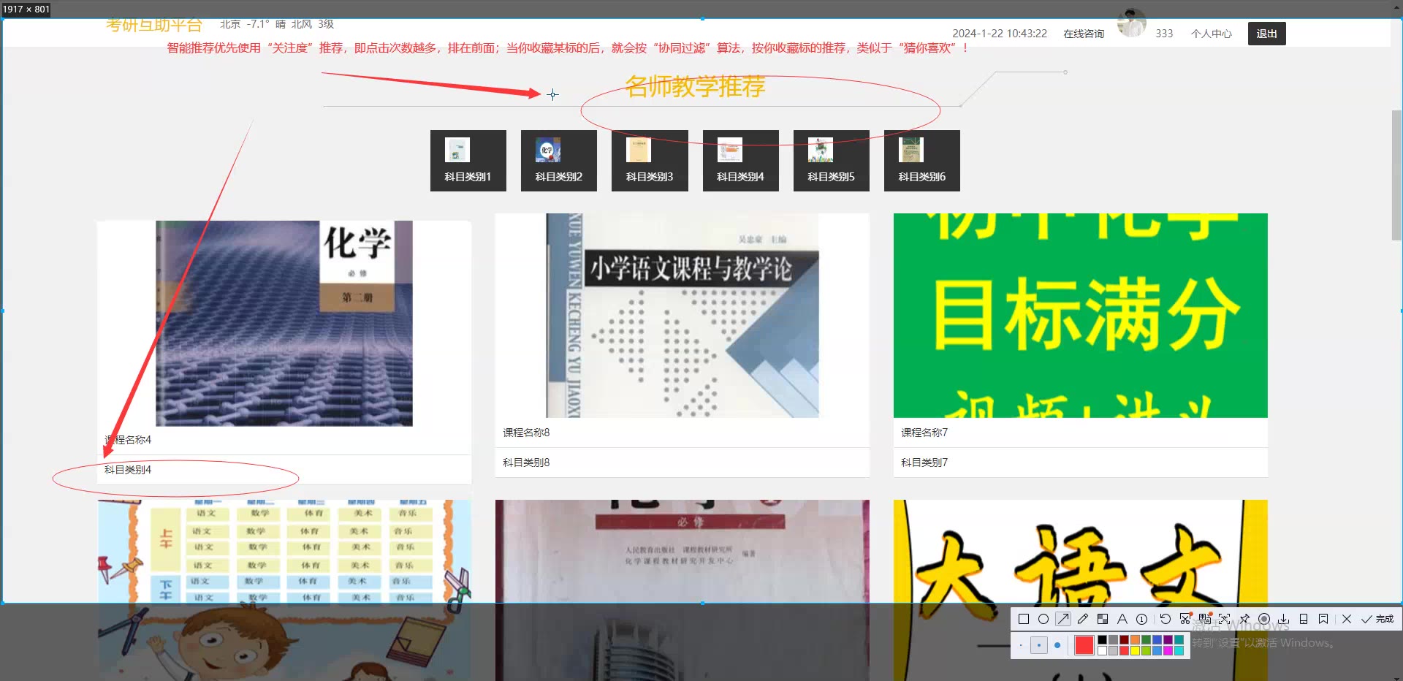Click the date time 2024-1-22 text
Screen dimensions: 1403x681
click(1000, 34)
